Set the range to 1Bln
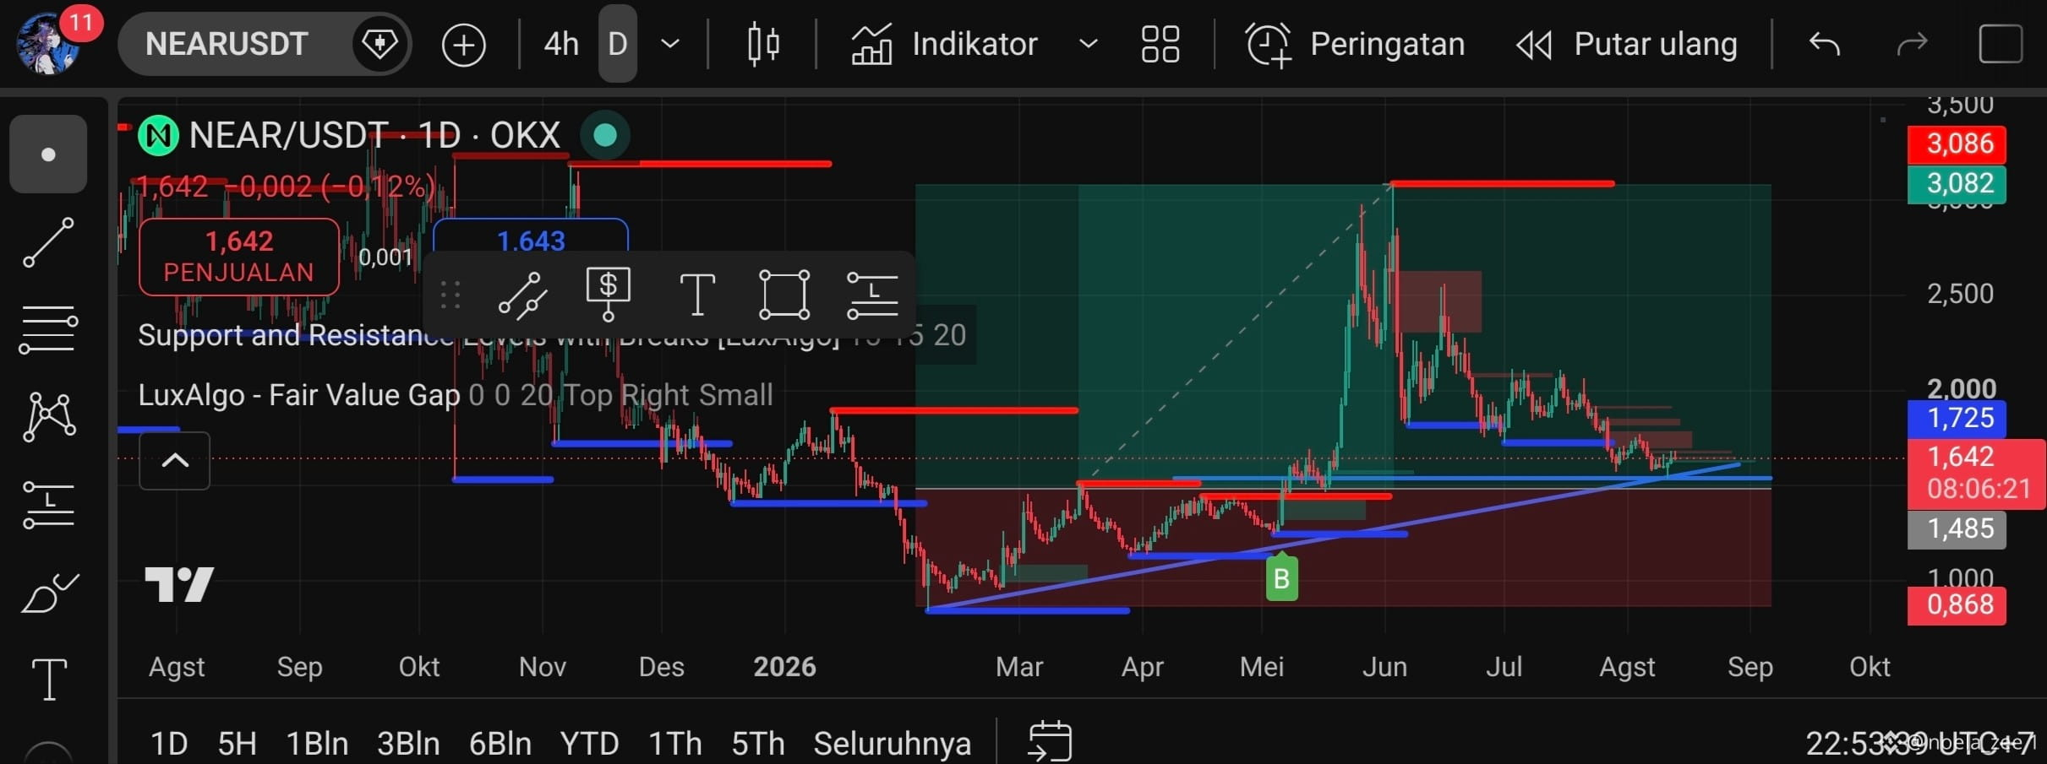The height and width of the screenshot is (764, 2047). [x=317, y=744]
